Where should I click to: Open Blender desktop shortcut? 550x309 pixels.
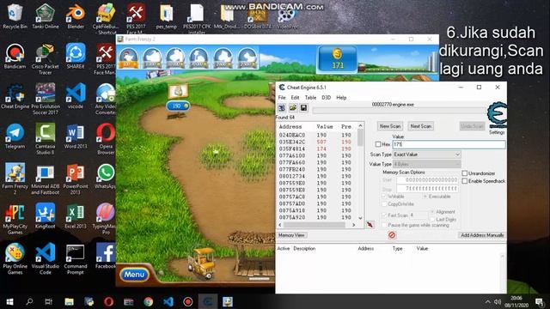pyautogui.click(x=76, y=15)
